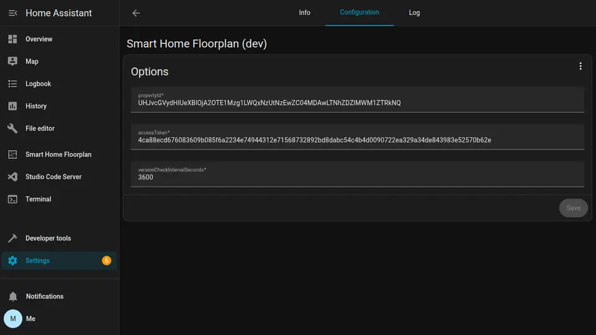Open Developer tools in the sidebar
The image size is (596, 335).
[60, 238]
